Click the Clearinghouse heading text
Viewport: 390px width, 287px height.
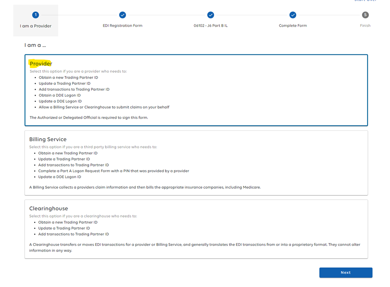click(48, 208)
